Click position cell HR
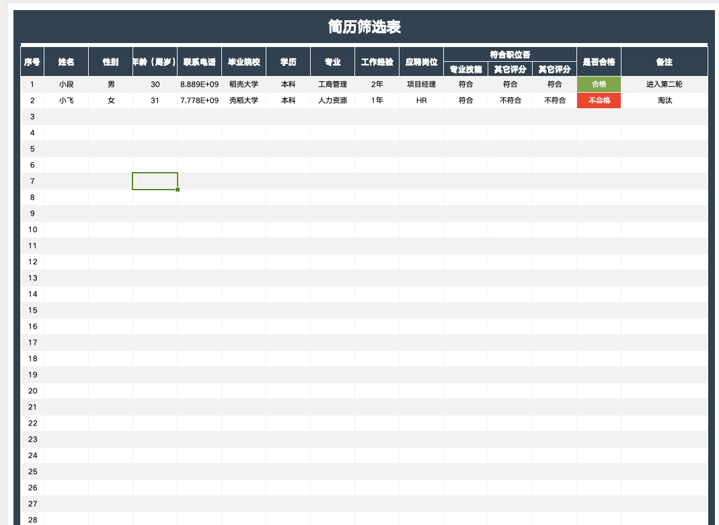 pos(422,100)
